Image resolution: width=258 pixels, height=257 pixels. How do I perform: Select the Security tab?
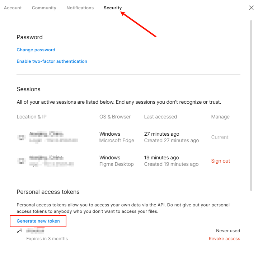[x=113, y=8]
